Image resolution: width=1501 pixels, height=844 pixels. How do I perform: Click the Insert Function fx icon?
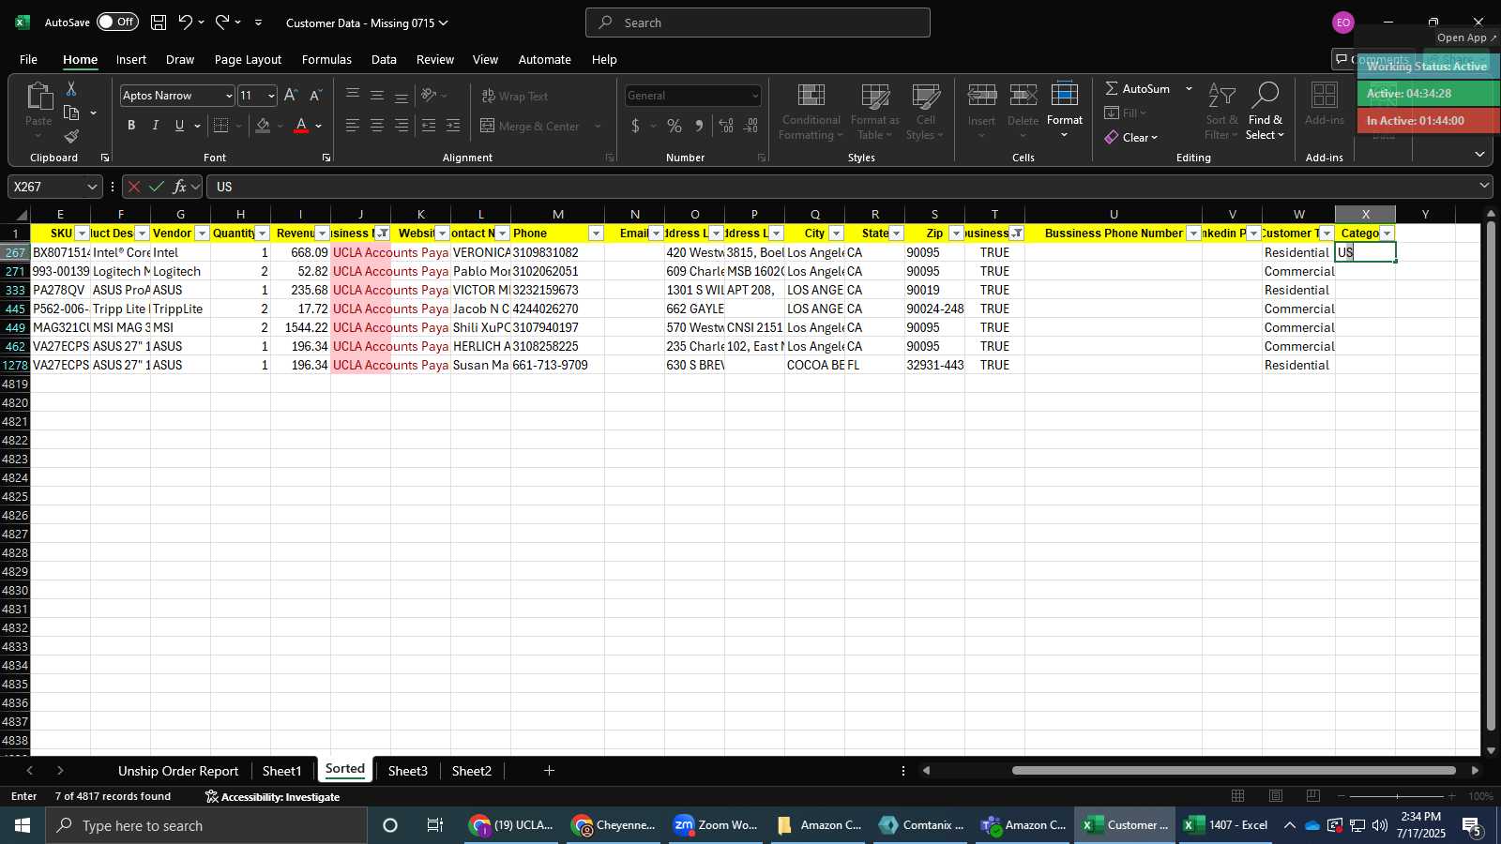[179, 187]
